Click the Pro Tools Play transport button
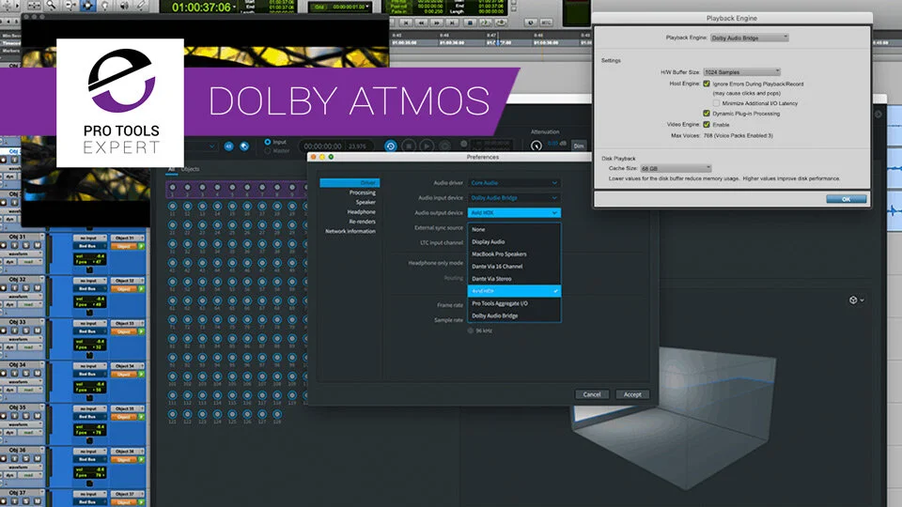The image size is (902, 507). (485, 23)
